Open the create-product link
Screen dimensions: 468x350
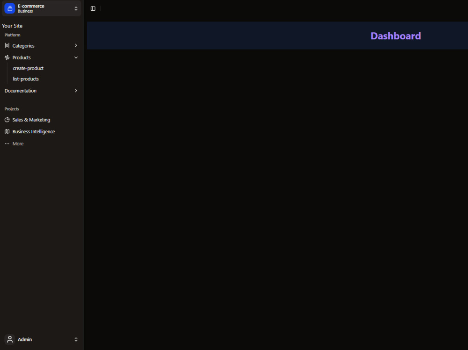[x=28, y=68]
